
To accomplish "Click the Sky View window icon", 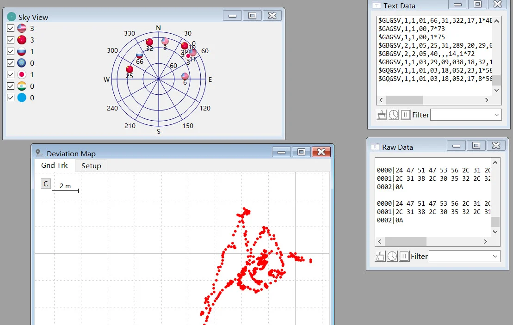I will 12,17.
